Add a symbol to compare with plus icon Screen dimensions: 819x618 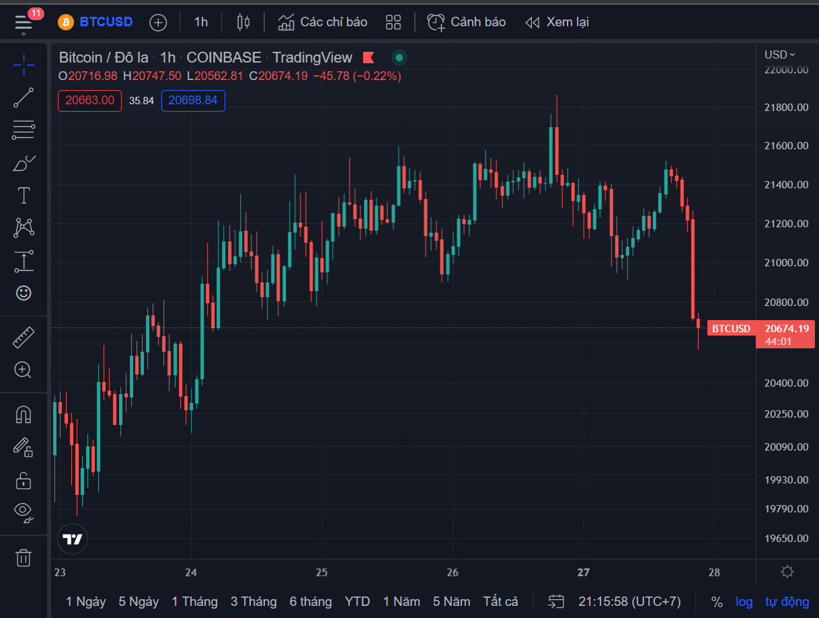[158, 22]
